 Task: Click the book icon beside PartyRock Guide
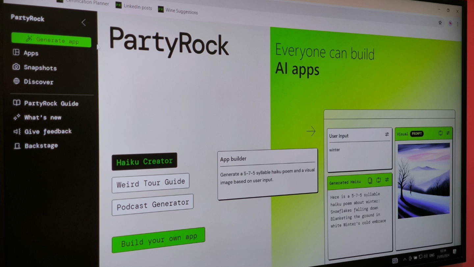click(x=16, y=103)
